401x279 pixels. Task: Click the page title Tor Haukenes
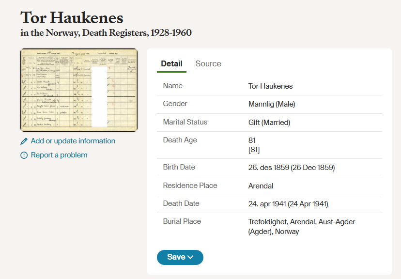click(71, 18)
